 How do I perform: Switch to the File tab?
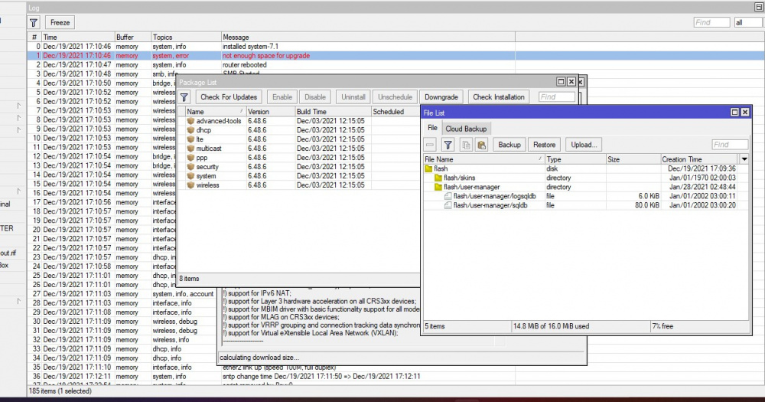432,129
